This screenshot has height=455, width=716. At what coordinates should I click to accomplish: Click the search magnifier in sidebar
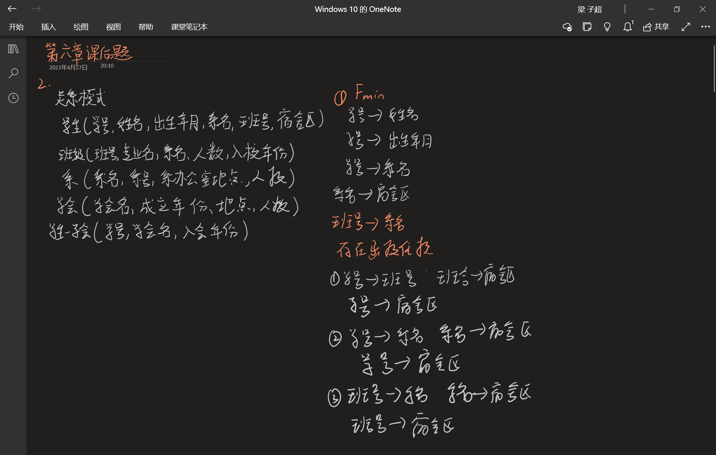pyautogui.click(x=13, y=73)
